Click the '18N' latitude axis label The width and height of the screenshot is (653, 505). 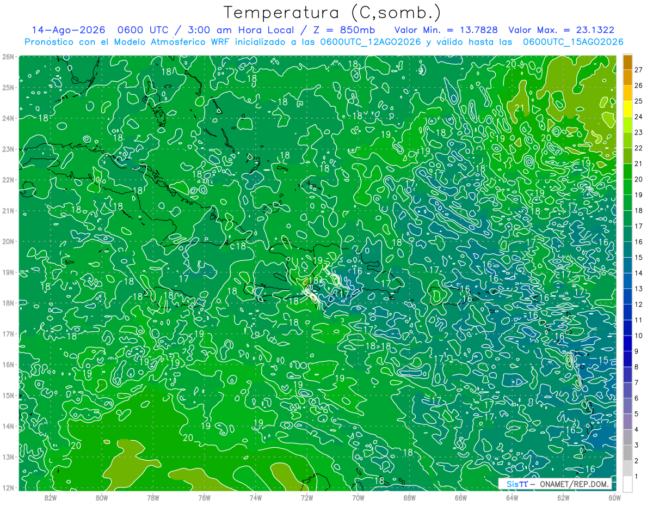click(x=8, y=303)
